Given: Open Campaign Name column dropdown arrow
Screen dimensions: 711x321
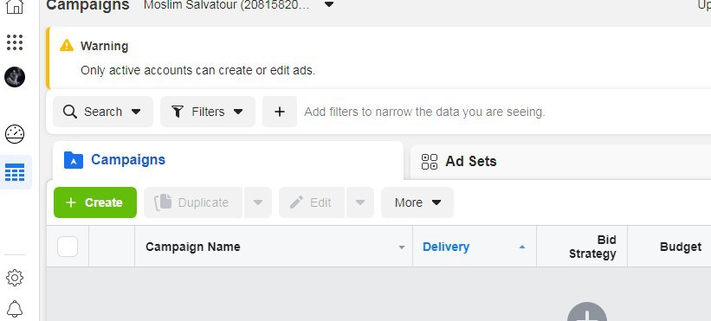Looking at the screenshot, I should tap(401, 247).
